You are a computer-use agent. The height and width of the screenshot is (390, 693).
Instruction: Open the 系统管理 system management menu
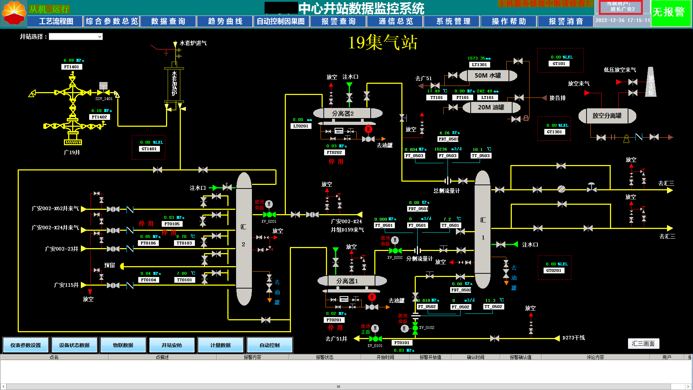(453, 21)
